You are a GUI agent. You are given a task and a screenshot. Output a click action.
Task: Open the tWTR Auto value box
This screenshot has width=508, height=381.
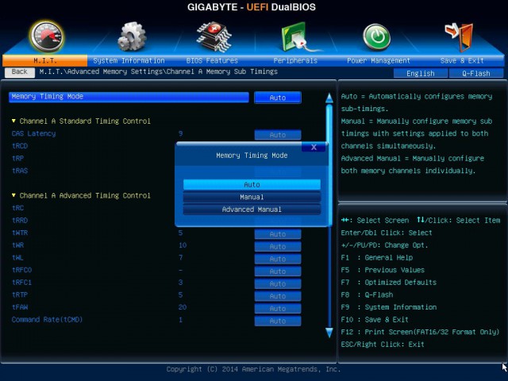tap(278, 234)
